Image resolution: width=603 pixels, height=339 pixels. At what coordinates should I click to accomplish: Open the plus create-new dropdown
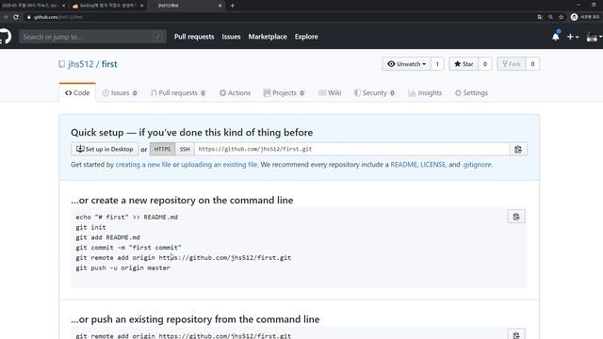tap(573, 37)
